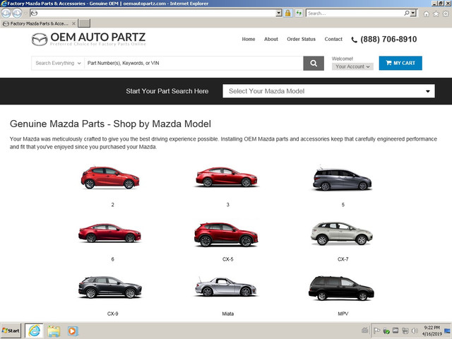Select the Factory Mazda Parts tab
452x339 pixels.
[39, 23]
